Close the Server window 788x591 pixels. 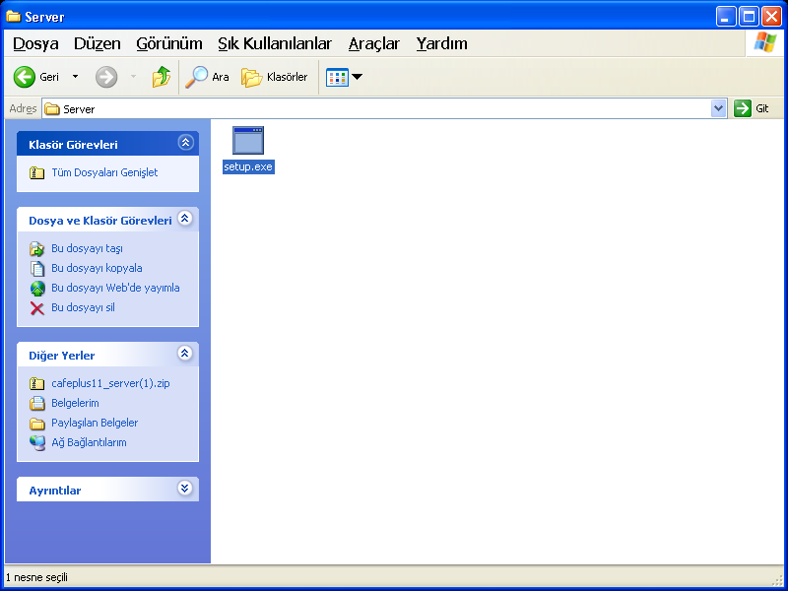coord(771,17)
